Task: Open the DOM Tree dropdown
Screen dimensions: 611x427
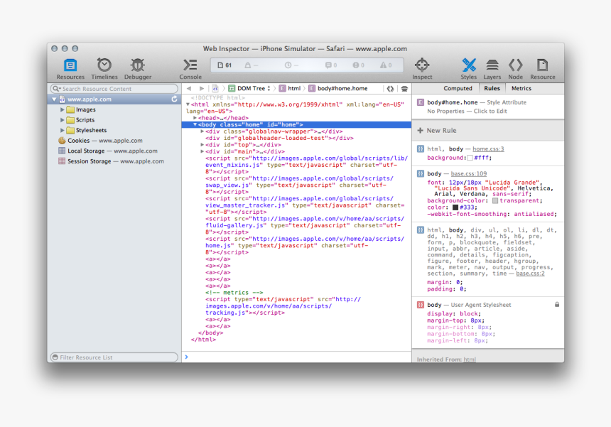Action: pyautogui.click(x=256, y=88)
